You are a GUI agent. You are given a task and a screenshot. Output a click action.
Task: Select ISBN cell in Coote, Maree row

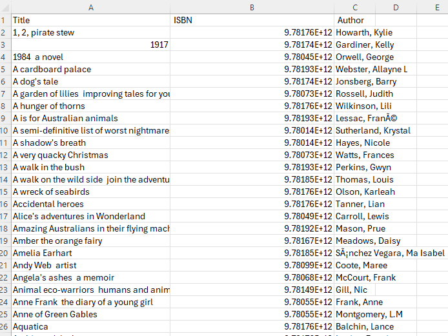coord(252,266)
